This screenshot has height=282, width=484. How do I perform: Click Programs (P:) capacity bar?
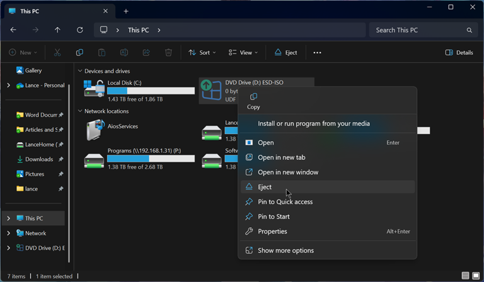(151, 159)
